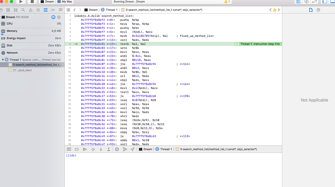Click the warning count in activity bar
This screenshot has height=187, width=335.
pos(227,2)
